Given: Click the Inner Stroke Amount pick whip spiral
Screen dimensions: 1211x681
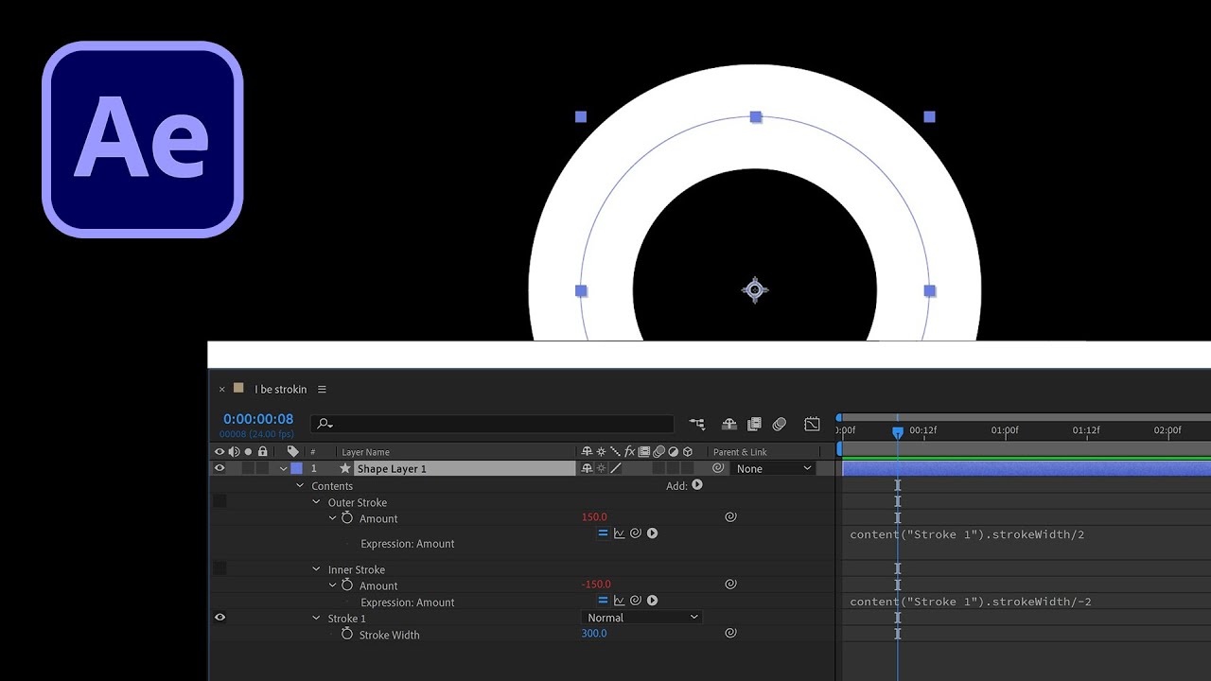Looking at the screenshot, I should click(730, 585).
